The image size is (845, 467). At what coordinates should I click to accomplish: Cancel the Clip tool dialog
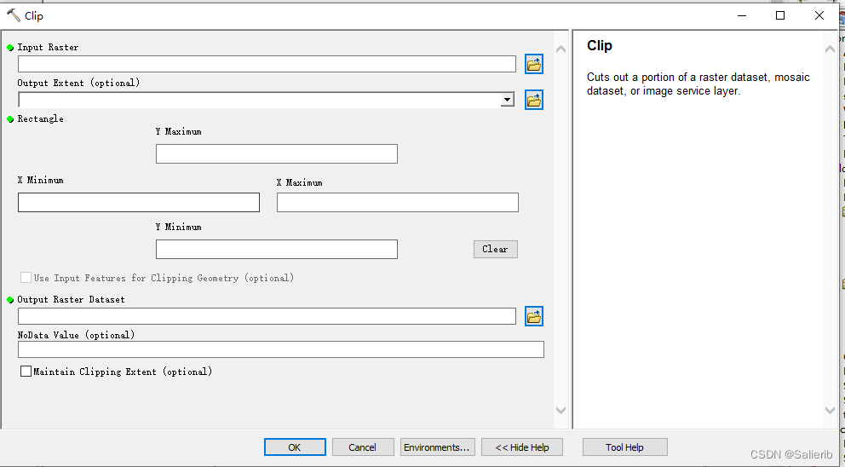point(362,447)
